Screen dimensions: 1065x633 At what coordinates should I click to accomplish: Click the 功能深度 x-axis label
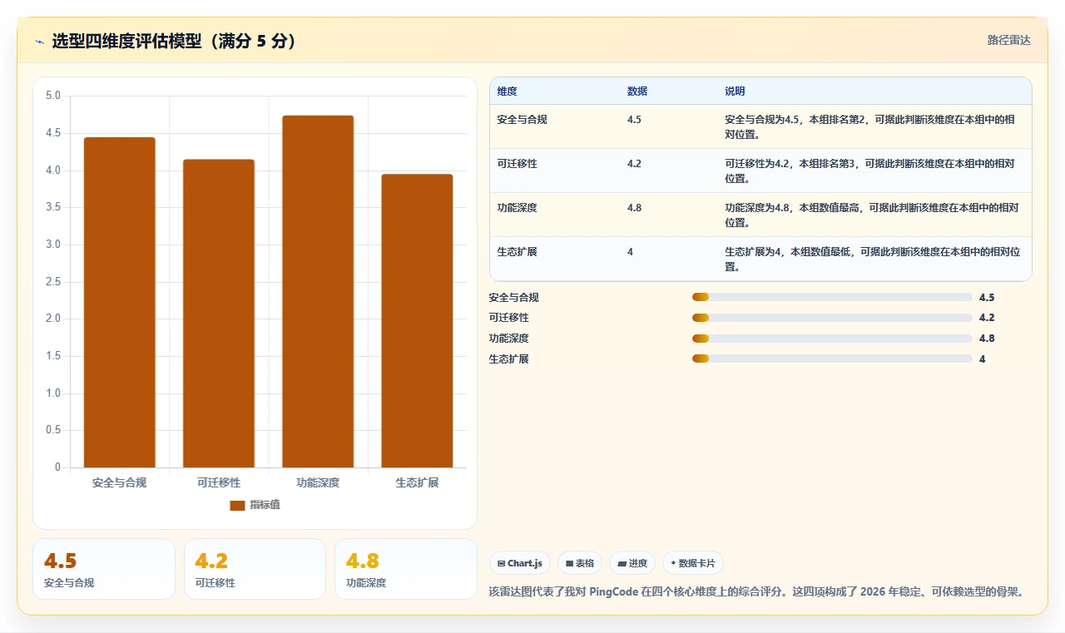(x=318, y=482)
